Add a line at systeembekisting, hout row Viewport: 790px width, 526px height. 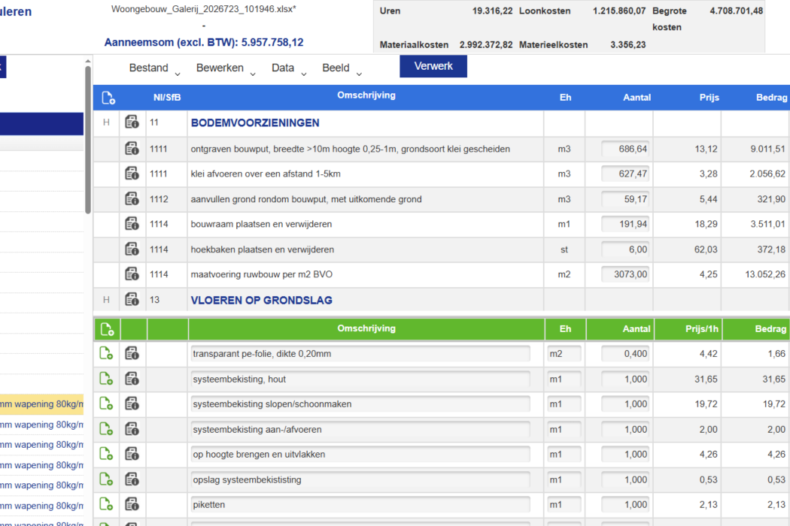(106, 379)
